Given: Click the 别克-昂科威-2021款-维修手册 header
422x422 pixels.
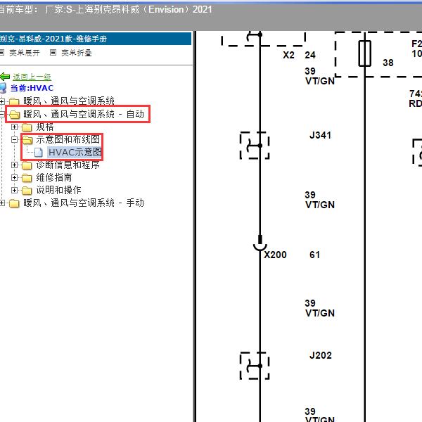Looking at the screenshot, I should (96, 39).
